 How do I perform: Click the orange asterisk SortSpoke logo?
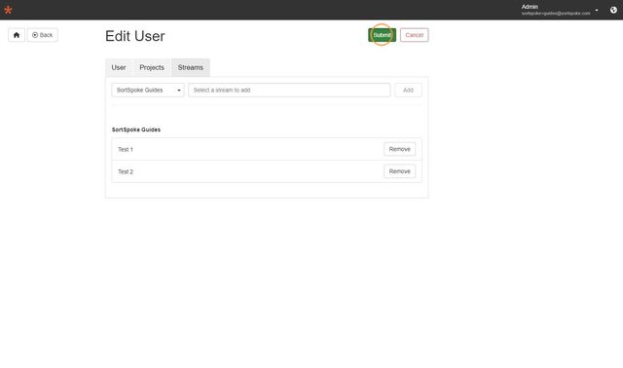8,10
